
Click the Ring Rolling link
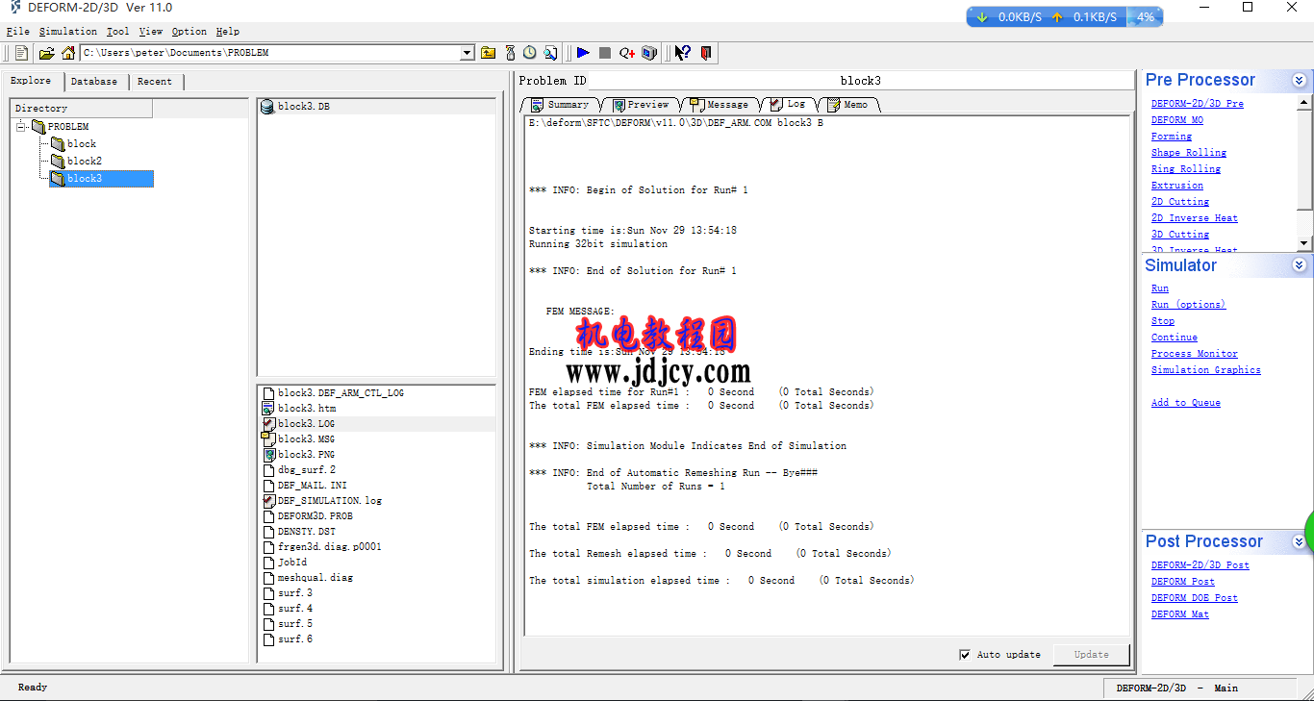[1186, 169]
